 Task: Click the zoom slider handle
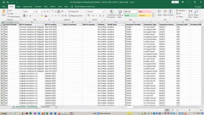tap(189, 110)
